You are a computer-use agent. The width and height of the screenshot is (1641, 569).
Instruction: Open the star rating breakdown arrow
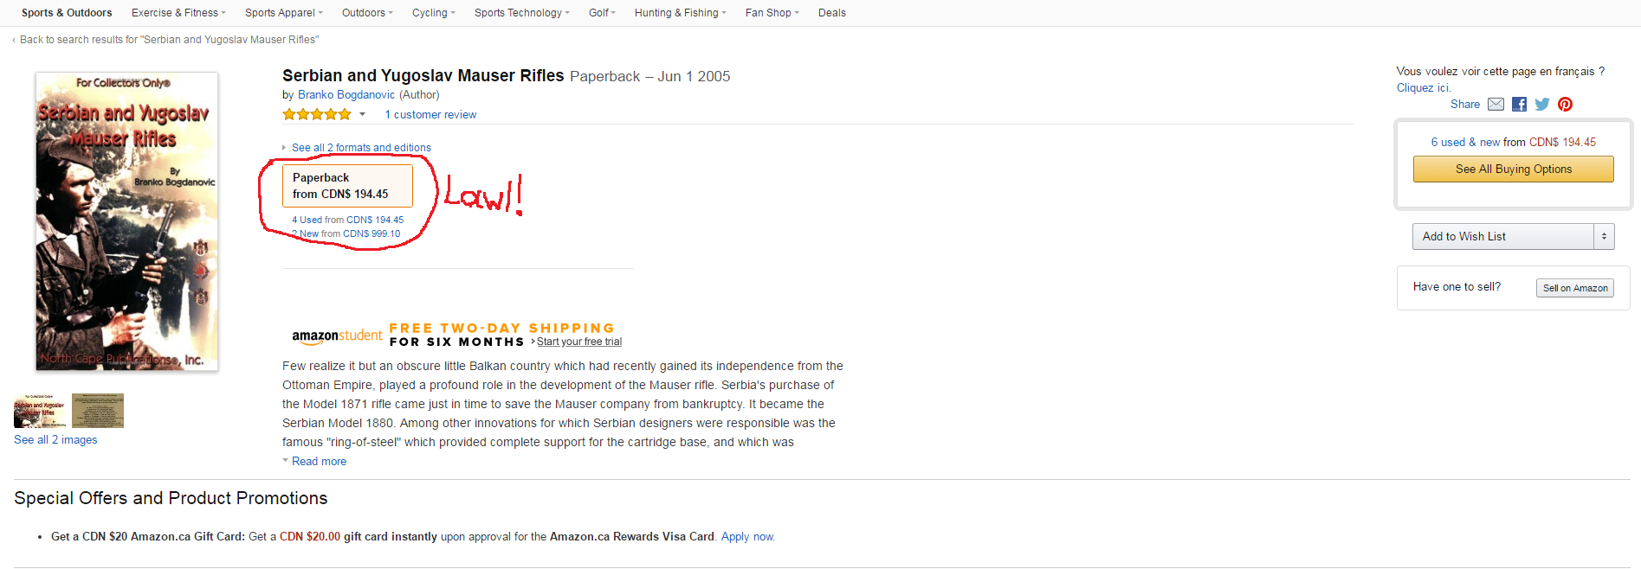coord(363,114)
